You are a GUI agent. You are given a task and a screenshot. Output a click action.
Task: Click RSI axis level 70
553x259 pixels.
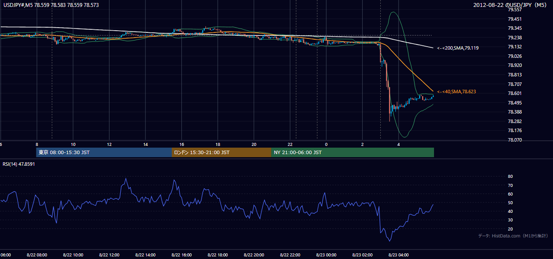[x=510, y=185]
